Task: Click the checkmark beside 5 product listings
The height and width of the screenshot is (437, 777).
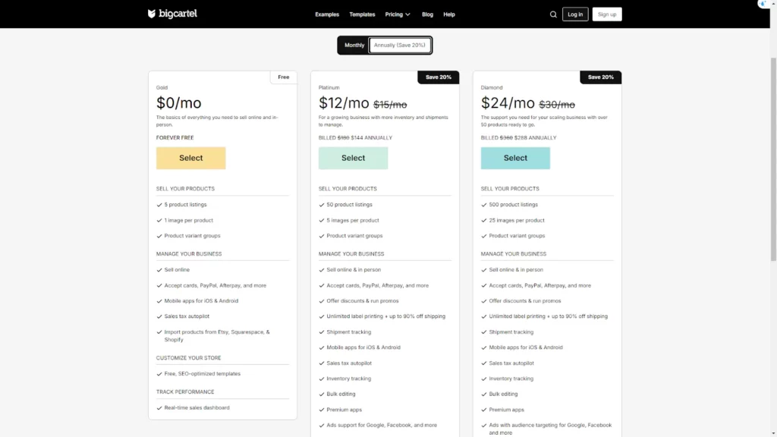Action: pos(159,205)
